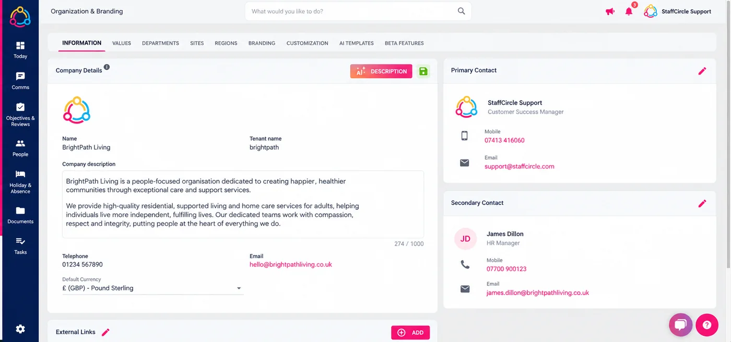Open the People section
This screenshot has height=342, width=731.
coord(20,148)
